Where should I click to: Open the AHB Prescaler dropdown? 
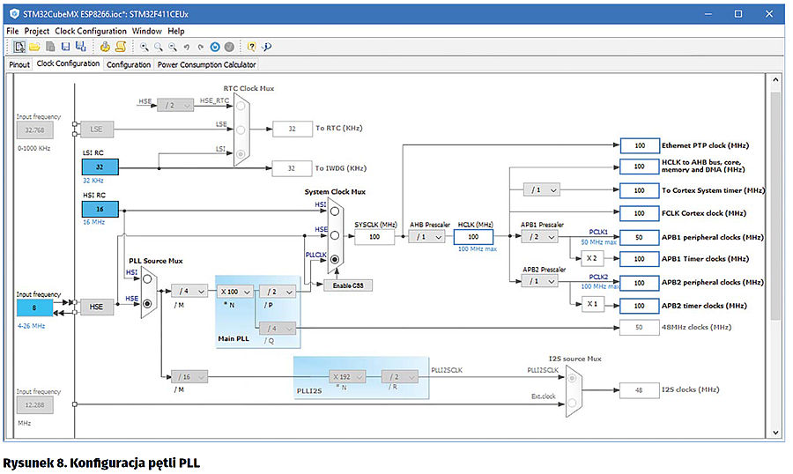(x=426, y=237)
